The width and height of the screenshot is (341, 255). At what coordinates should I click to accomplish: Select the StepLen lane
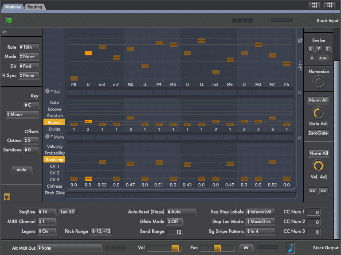click(55, 116)
